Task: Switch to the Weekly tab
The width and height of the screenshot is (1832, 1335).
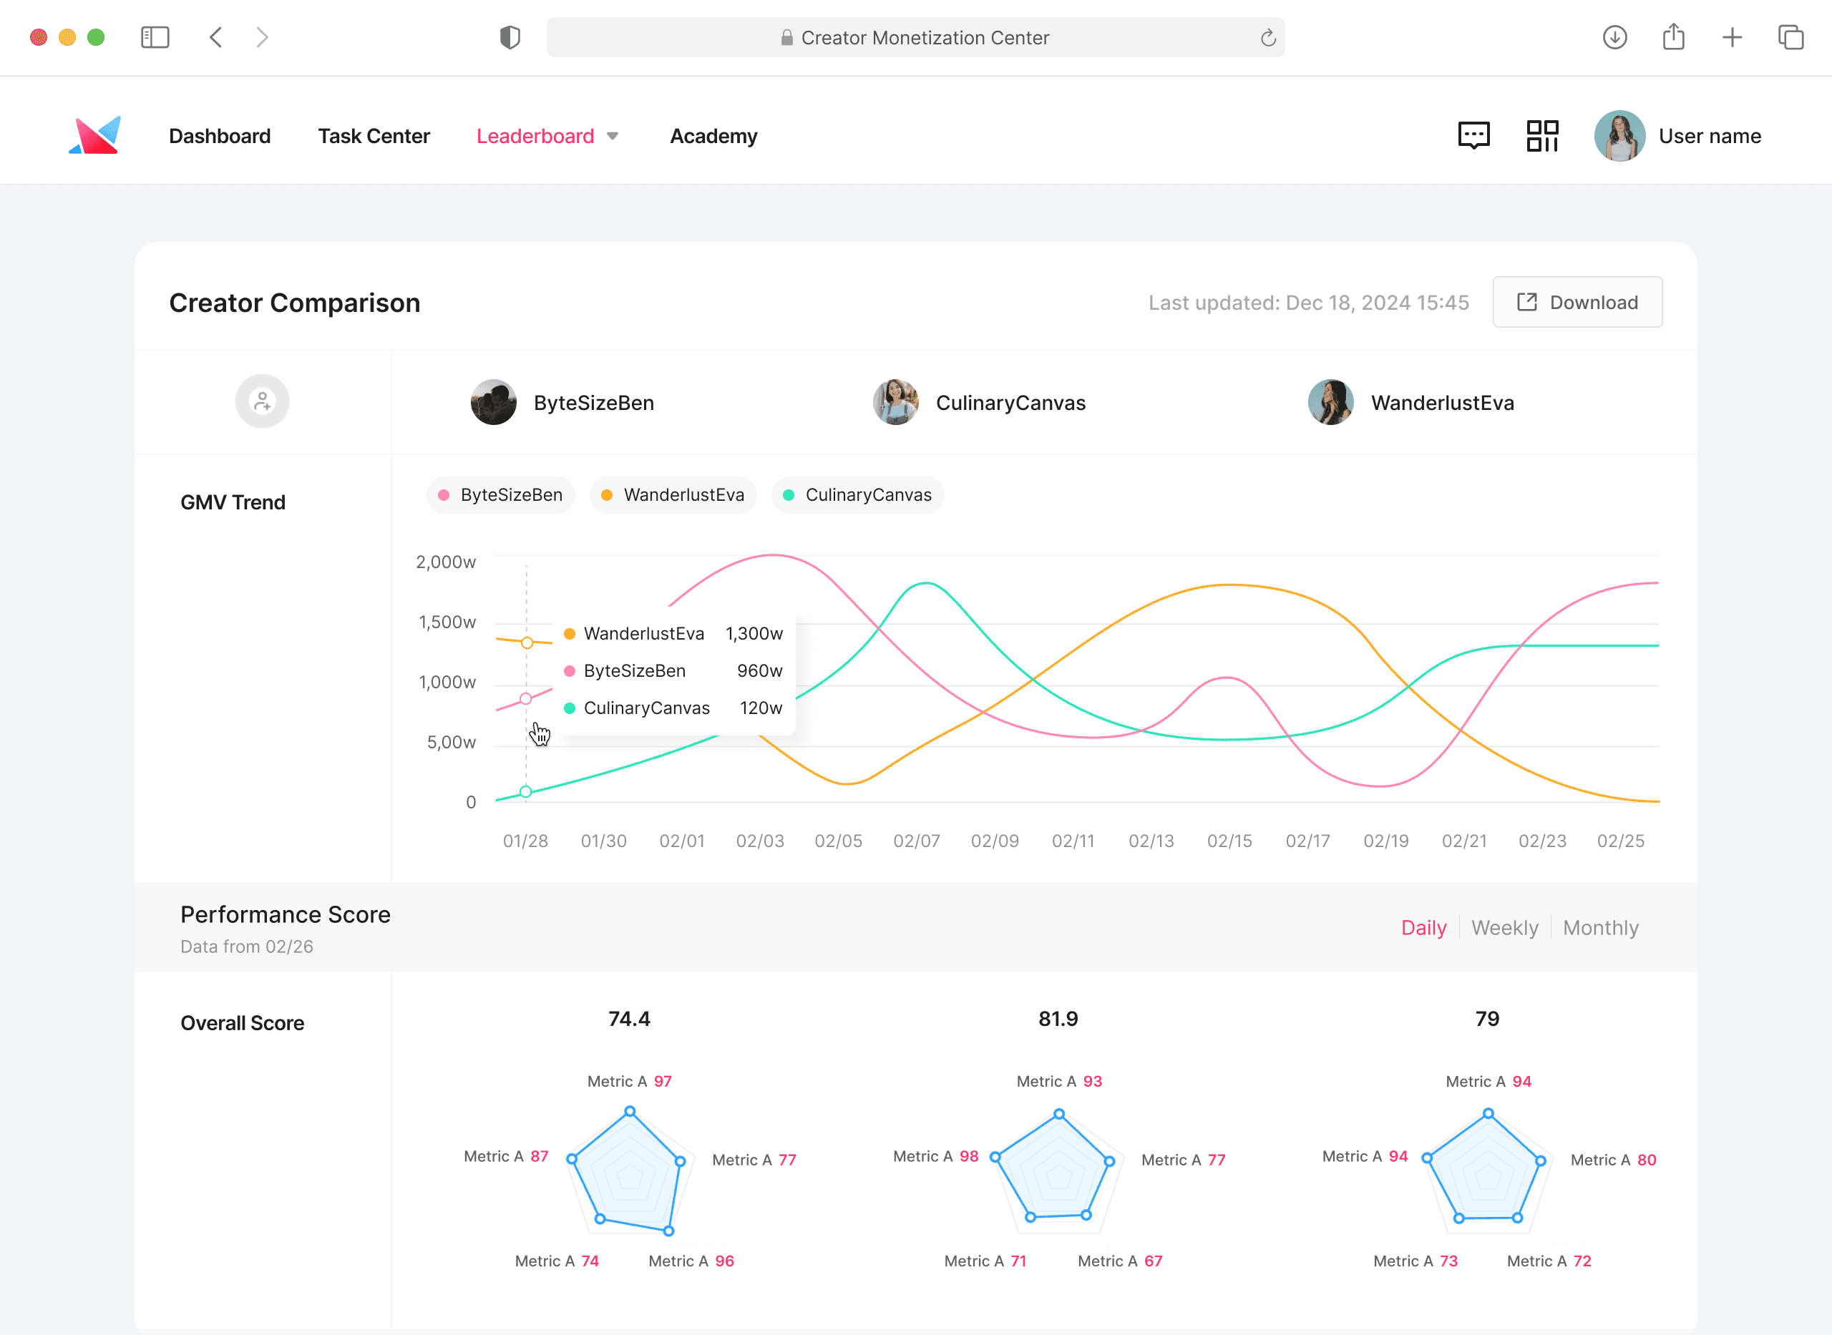Action: click(1504, 928)
